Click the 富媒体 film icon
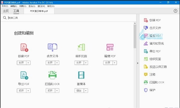The height and width of the screenshot is (108, 180). 81,75
